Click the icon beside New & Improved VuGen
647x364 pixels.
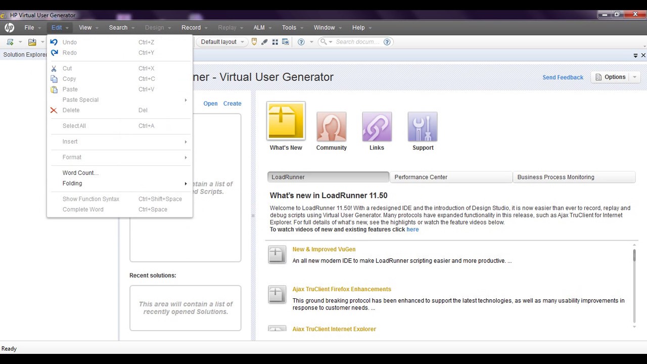[277, 255]
